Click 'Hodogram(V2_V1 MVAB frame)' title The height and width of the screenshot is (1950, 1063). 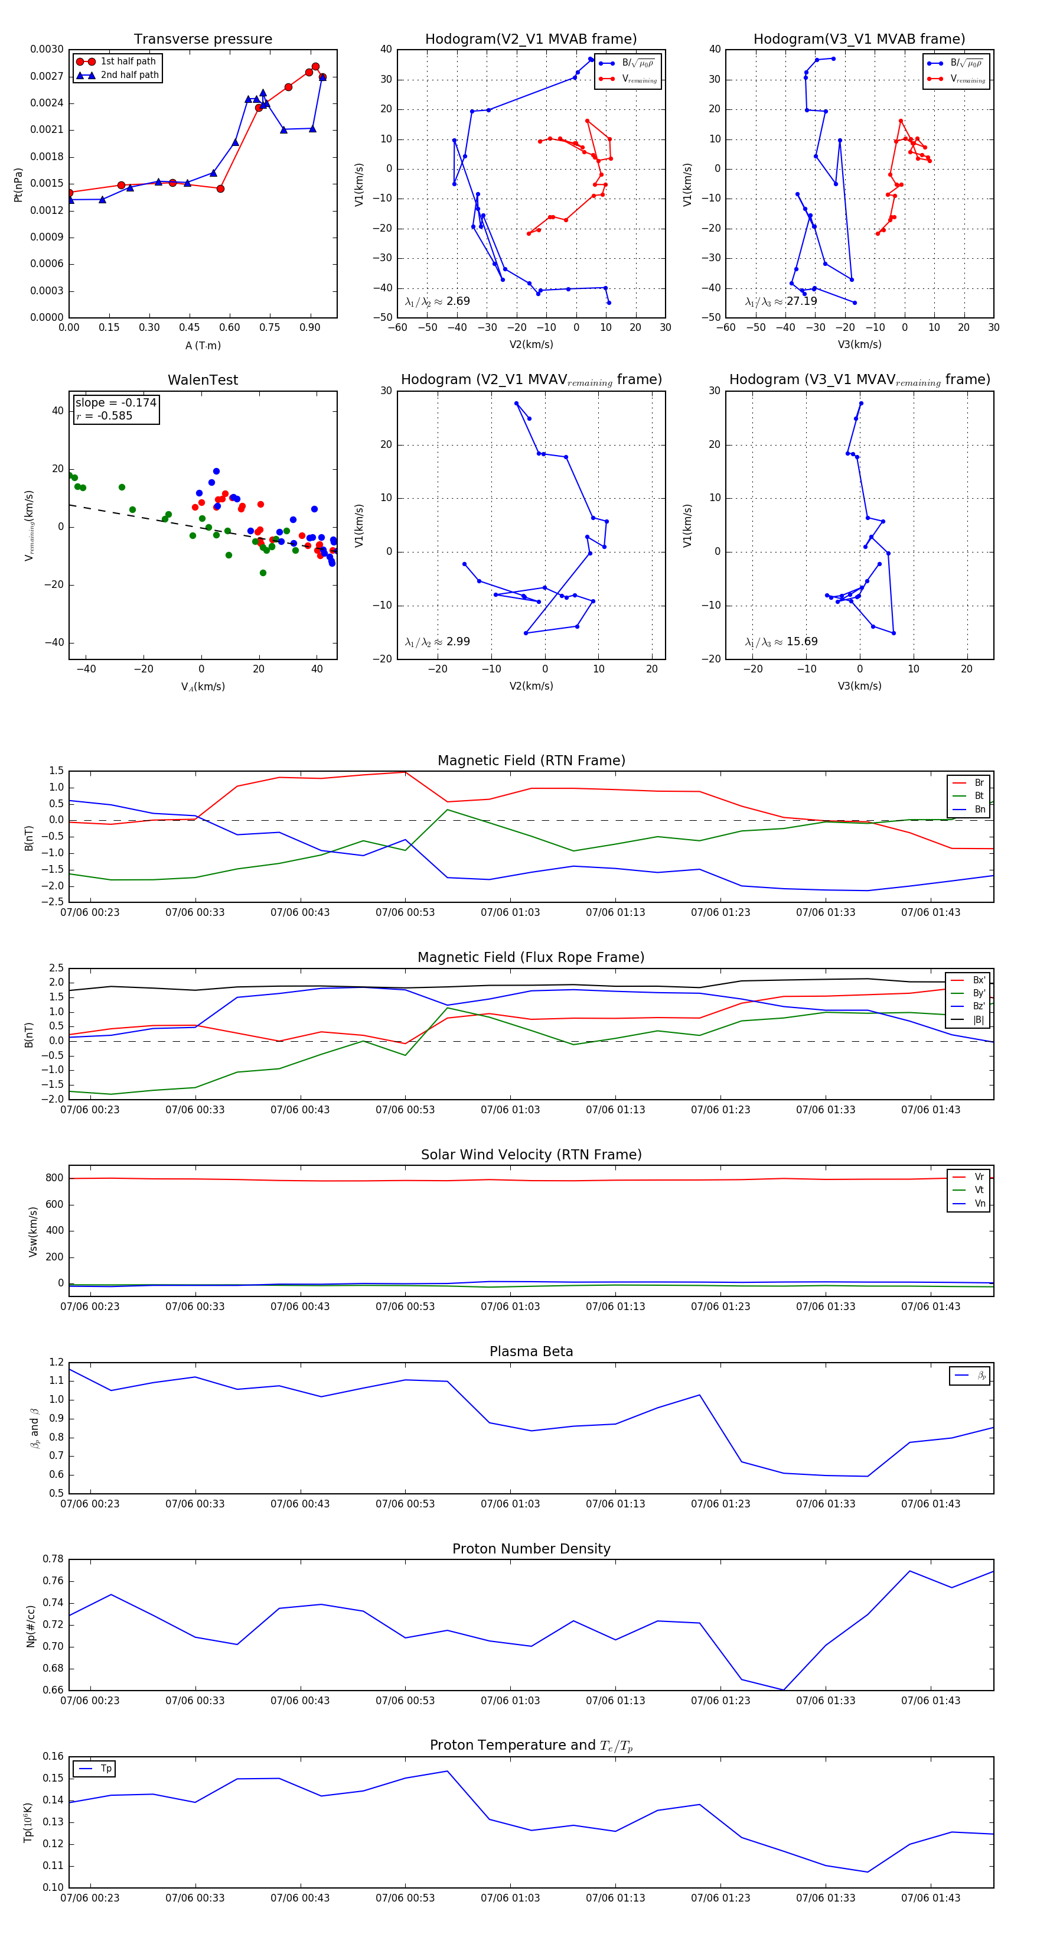click(531, 40)
